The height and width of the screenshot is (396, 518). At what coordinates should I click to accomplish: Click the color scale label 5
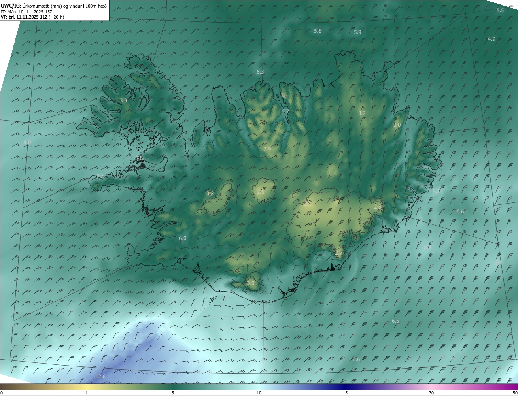tap(173, 393)
